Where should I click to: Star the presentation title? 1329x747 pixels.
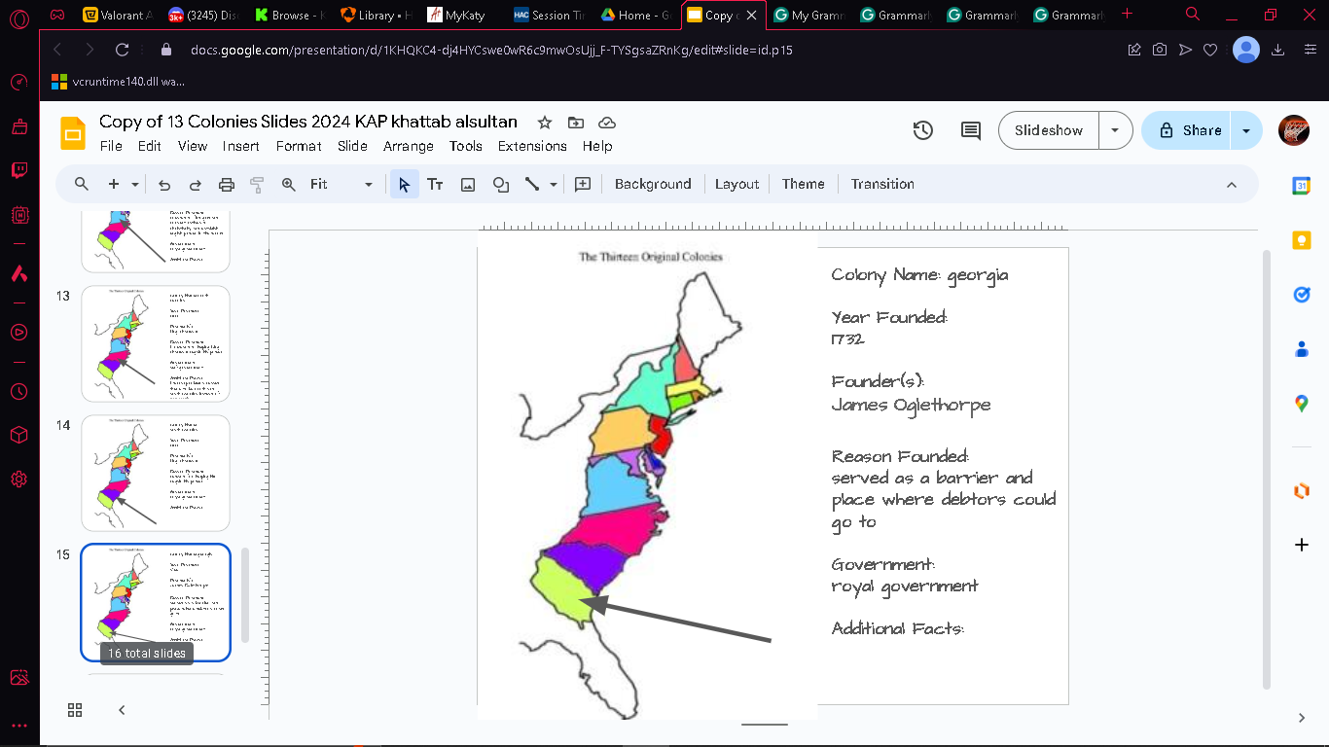pyautogui.click(x=545, y=123)
